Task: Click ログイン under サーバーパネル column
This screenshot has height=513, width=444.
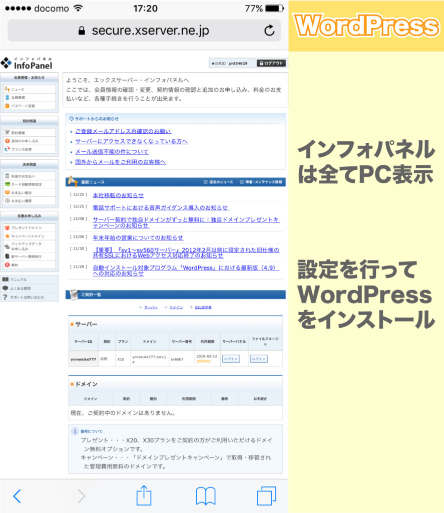Action: pos(231,359)
